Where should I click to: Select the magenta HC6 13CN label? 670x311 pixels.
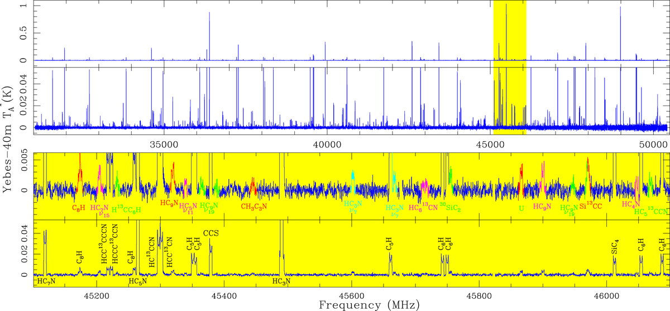[425, 207]
